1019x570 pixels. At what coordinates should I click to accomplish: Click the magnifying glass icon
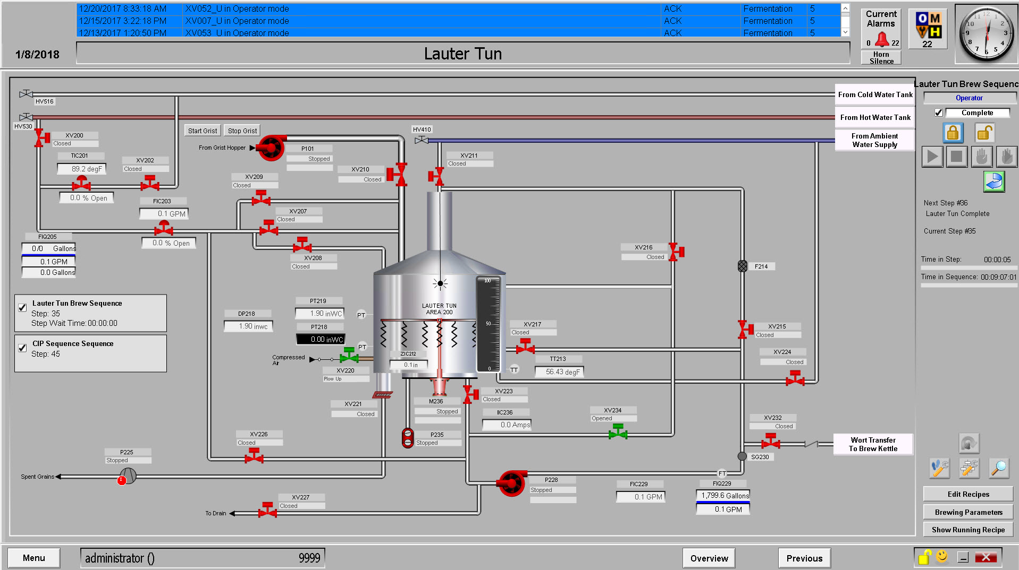coord(999,468)
